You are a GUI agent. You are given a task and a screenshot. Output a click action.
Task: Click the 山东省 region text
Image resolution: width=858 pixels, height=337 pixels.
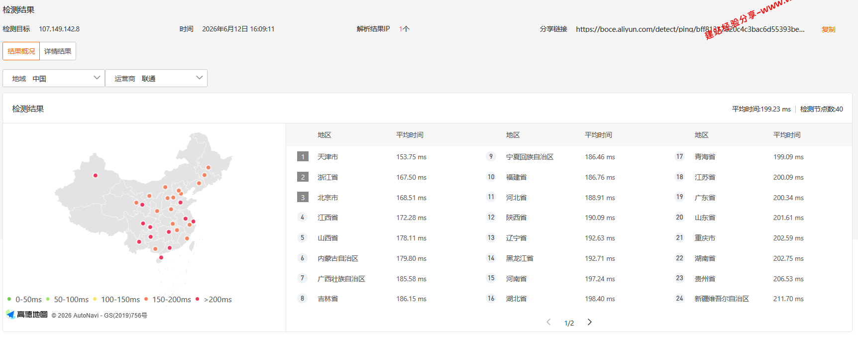(705, 218)
